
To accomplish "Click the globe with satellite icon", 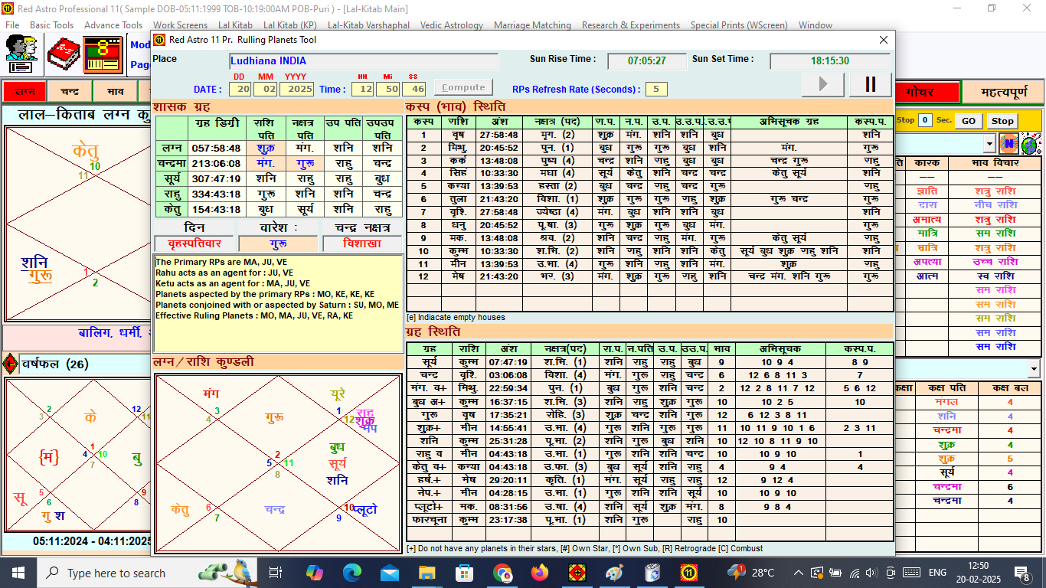I will [x=1031, y=143].
